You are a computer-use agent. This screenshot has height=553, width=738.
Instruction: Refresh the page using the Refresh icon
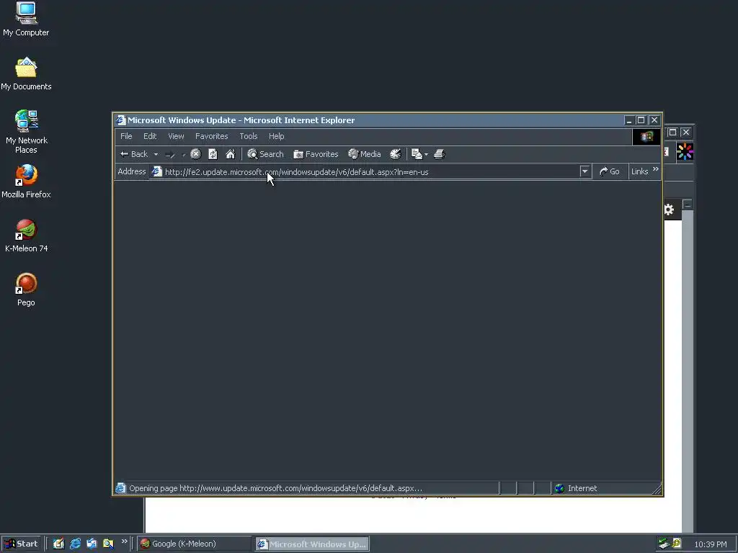pos(213,154)
